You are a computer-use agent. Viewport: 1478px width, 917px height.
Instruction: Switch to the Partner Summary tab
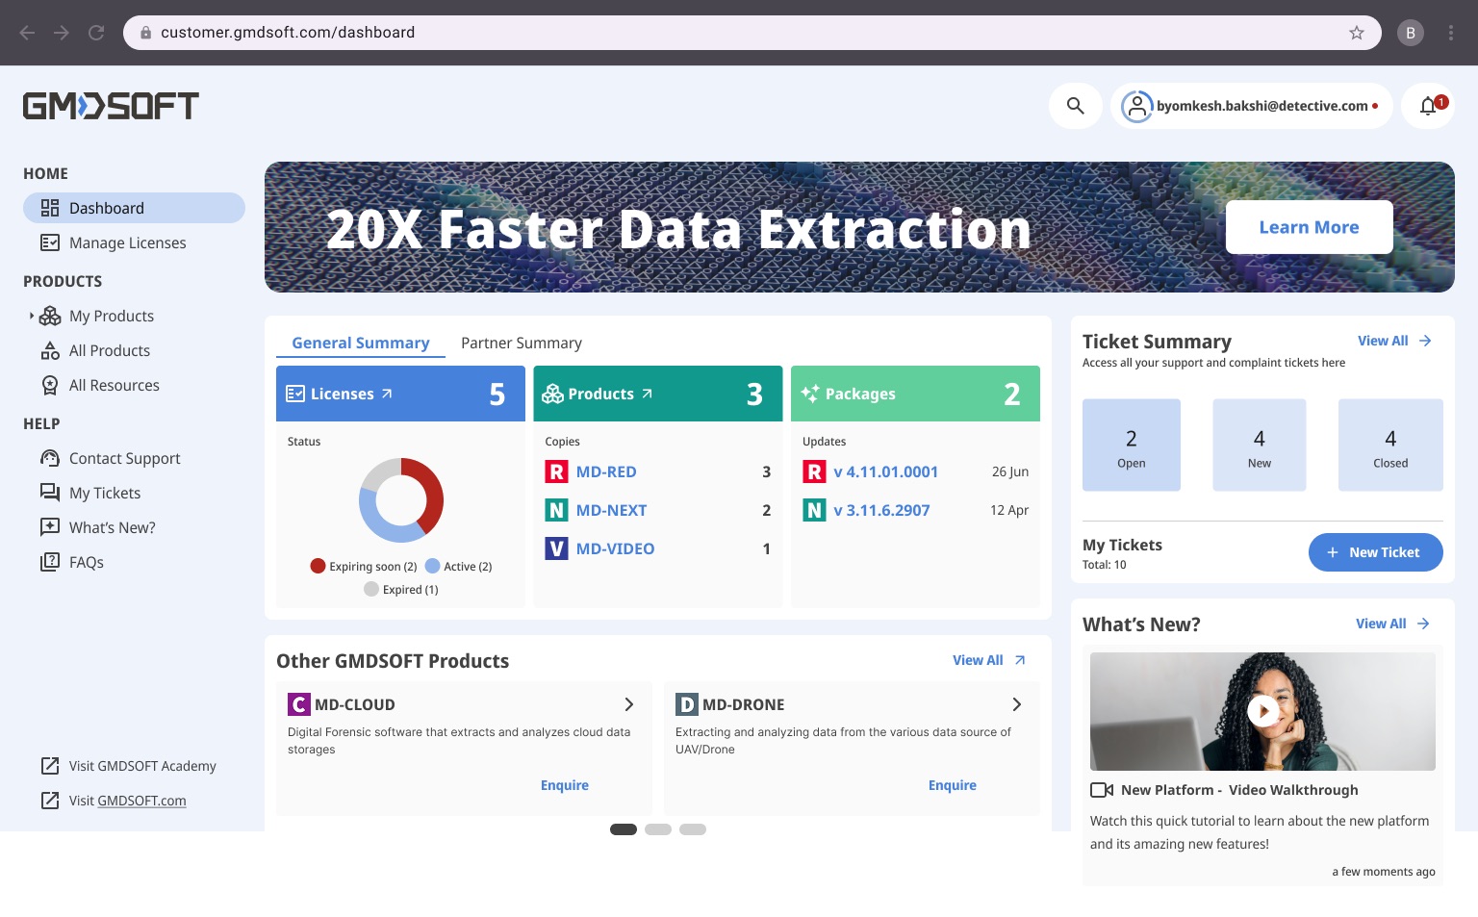[x=522, y=343]
